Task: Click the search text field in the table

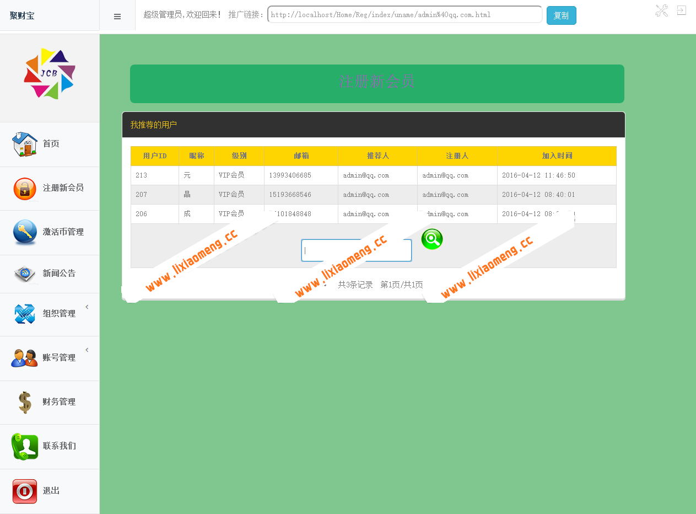Action: tap(357, 250)
